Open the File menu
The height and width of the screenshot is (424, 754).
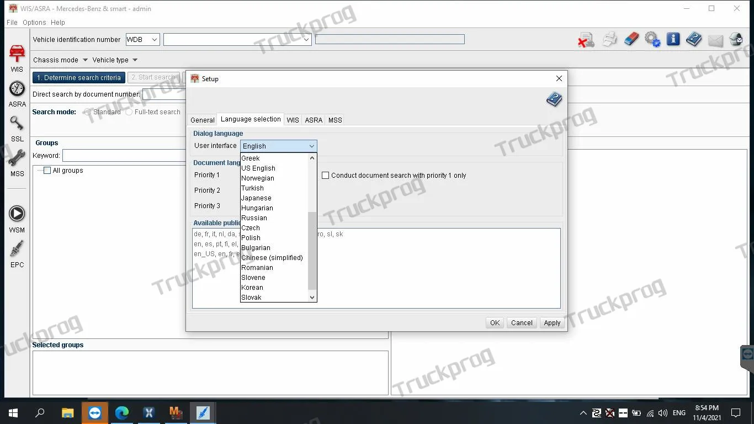coord(12,23)
